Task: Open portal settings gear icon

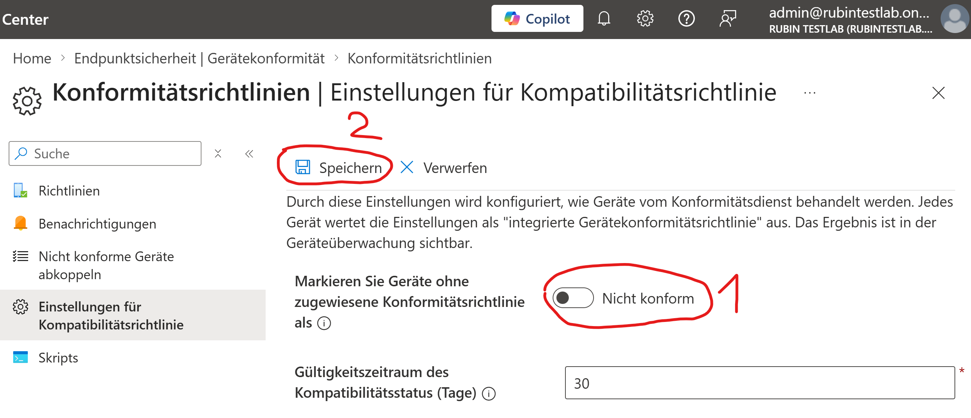Action: pyautogui.click(x=645, y=18)
